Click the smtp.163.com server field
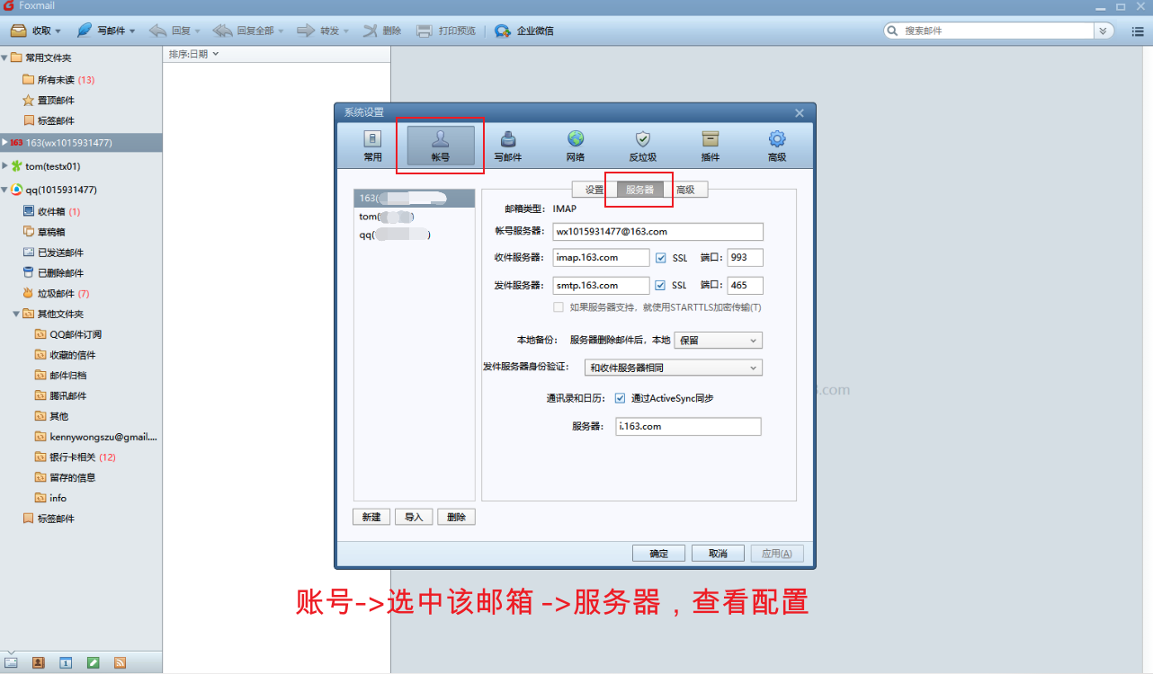Image resolution: width=1153 pixels, height=674 pixels. tap(601, 285)
